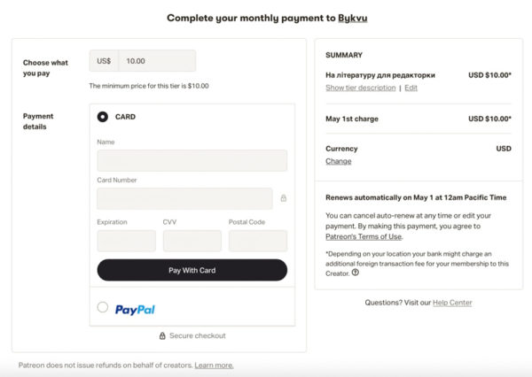Click the question mark help icon after Creator
532x377 pixels.
[x=356, y=273]
